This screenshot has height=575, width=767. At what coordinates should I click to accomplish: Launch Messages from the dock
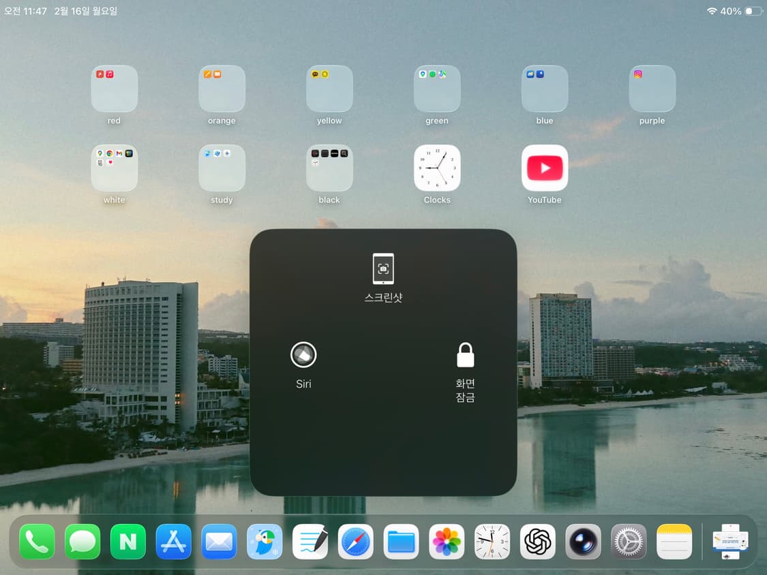tap(82, 542)
